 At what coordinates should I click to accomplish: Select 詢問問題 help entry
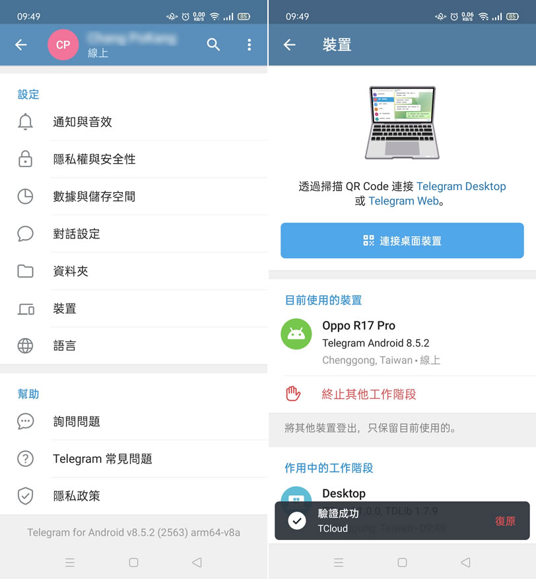[x=133, y=421]
